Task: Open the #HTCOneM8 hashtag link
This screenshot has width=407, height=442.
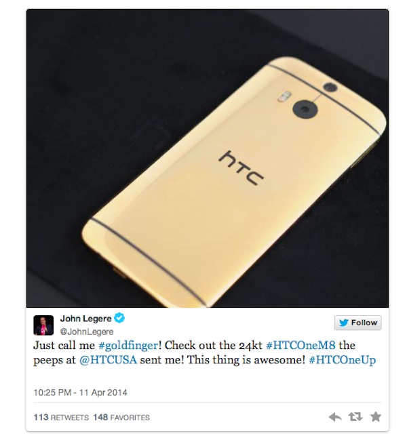Action: click(x=301, y=345)
